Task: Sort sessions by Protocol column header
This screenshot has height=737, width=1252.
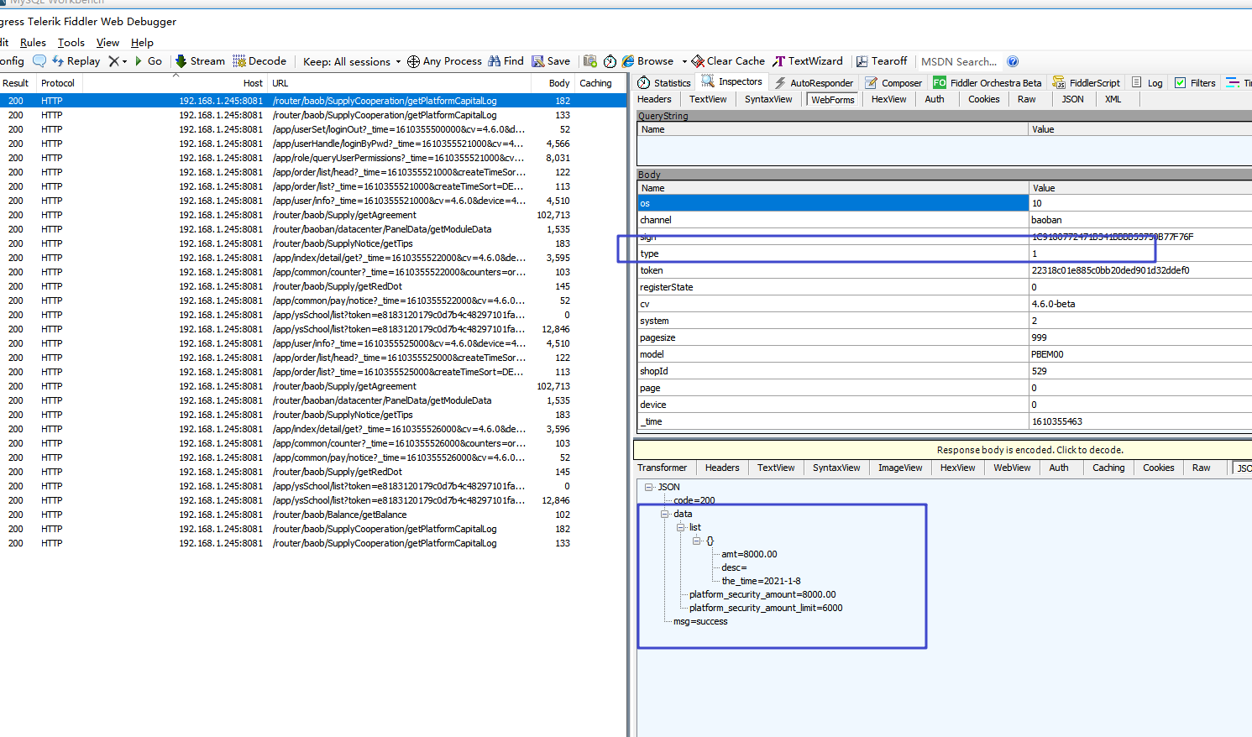Action: pos(58,83)
